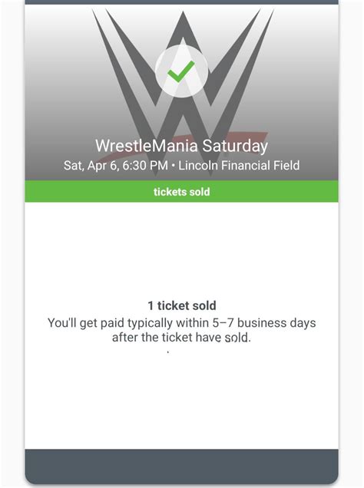This screenshot has width=364, height=488.
Task: Click the green checkmark icon
Action: [181, 71]
